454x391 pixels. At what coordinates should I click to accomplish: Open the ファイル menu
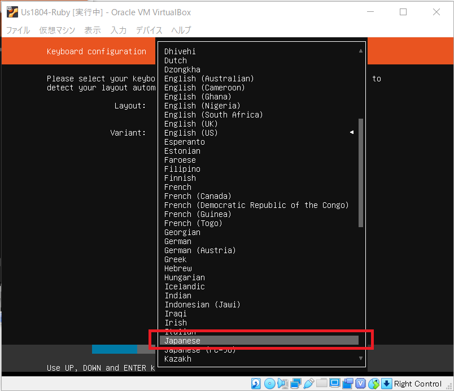18,30
